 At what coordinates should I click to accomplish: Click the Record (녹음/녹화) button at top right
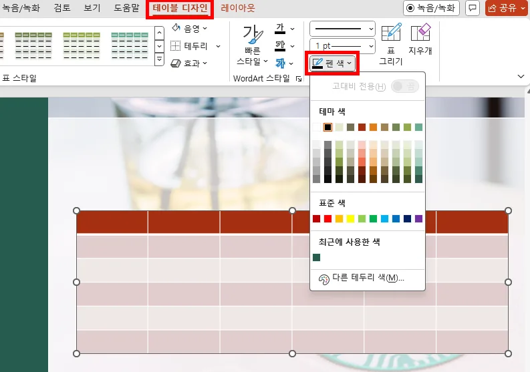(x=431, y=8)
